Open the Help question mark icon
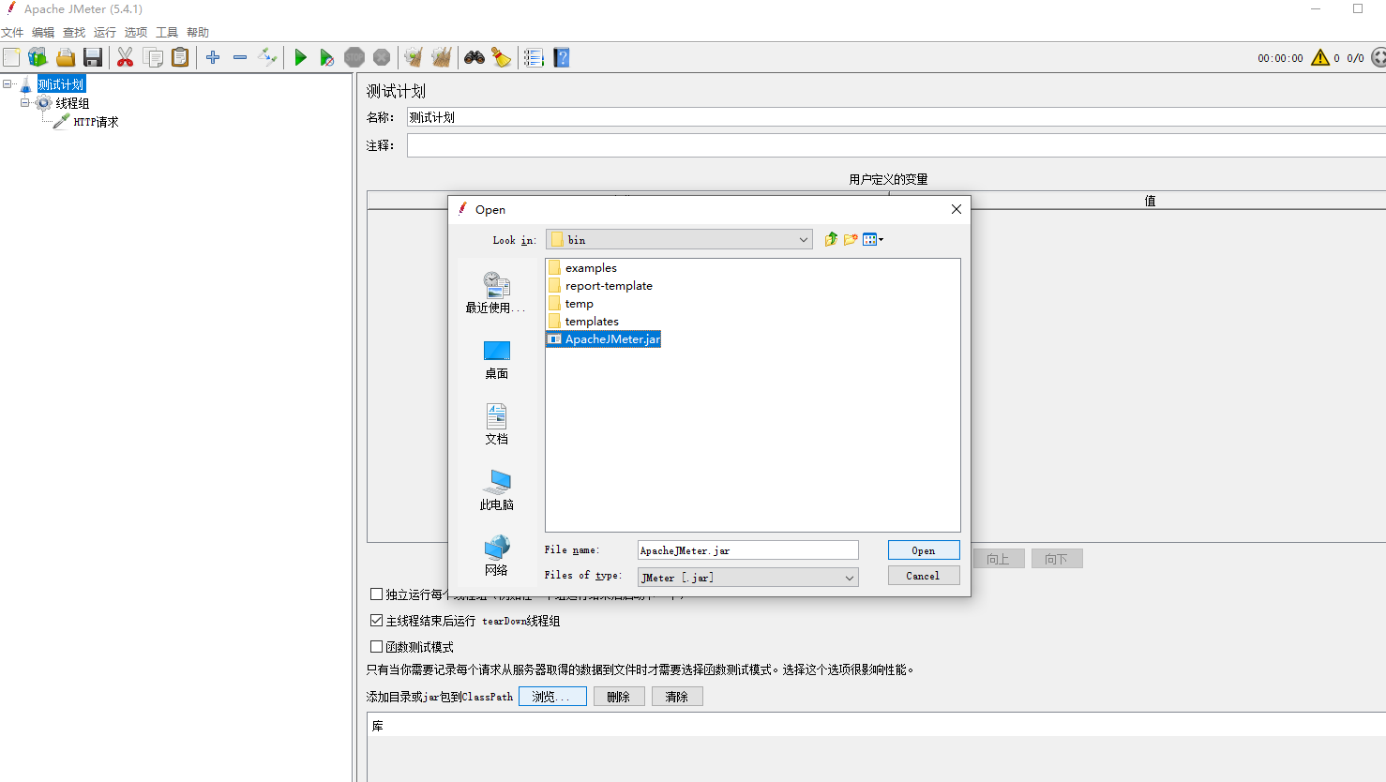The width and height of the screenshot is (1386, 782). [x=562, y=58]
